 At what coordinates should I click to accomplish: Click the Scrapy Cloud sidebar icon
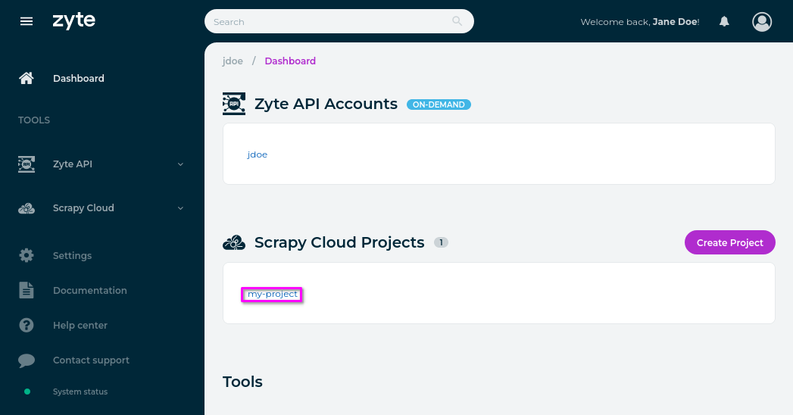tap(27, 208)
